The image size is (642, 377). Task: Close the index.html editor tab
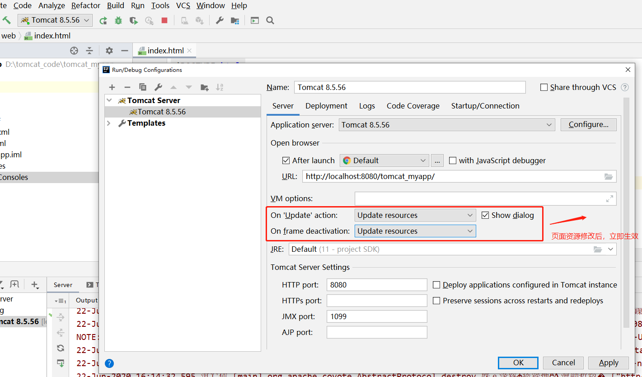pos(189,51)
